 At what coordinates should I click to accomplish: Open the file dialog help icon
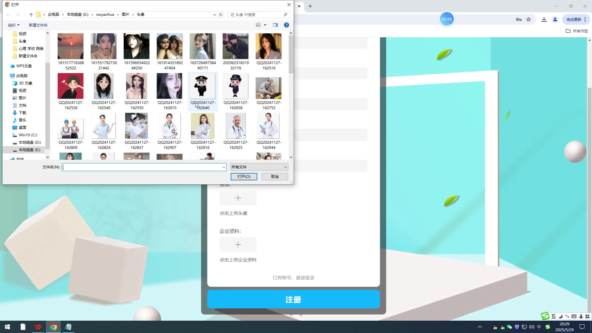click(x=286, y=25)
